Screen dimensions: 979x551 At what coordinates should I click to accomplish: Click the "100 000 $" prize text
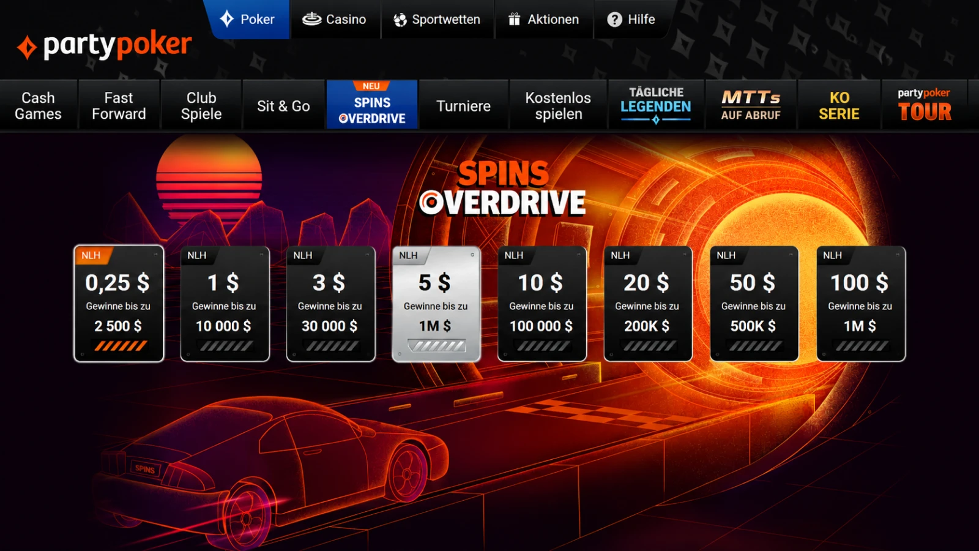click(542, 326)
